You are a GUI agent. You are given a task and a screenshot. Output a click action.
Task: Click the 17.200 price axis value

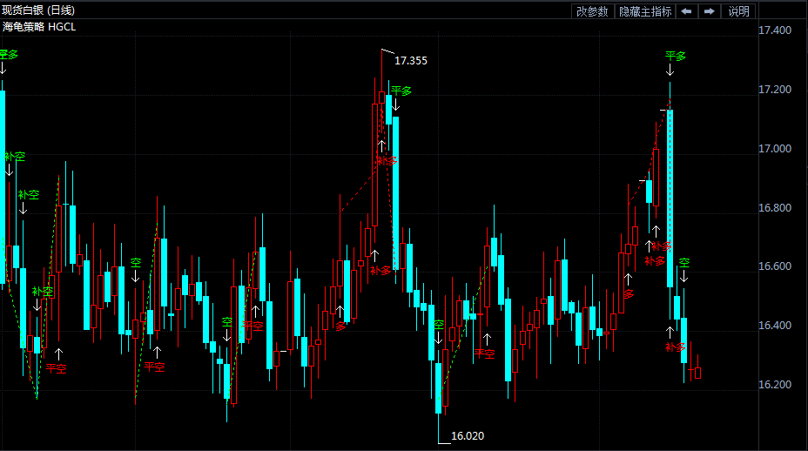(775, 90)
